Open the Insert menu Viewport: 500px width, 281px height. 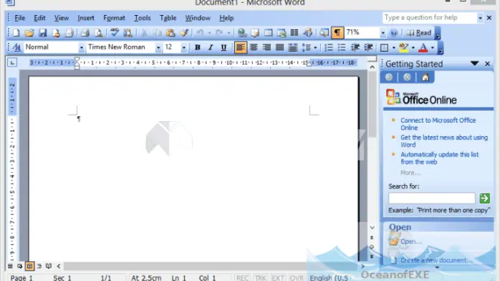point(86,18)
